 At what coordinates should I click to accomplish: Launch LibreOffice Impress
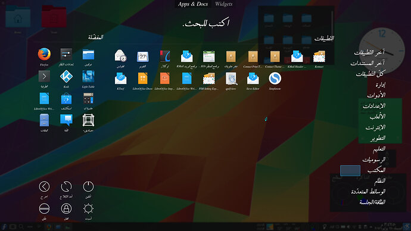click(x=164, y=79)
